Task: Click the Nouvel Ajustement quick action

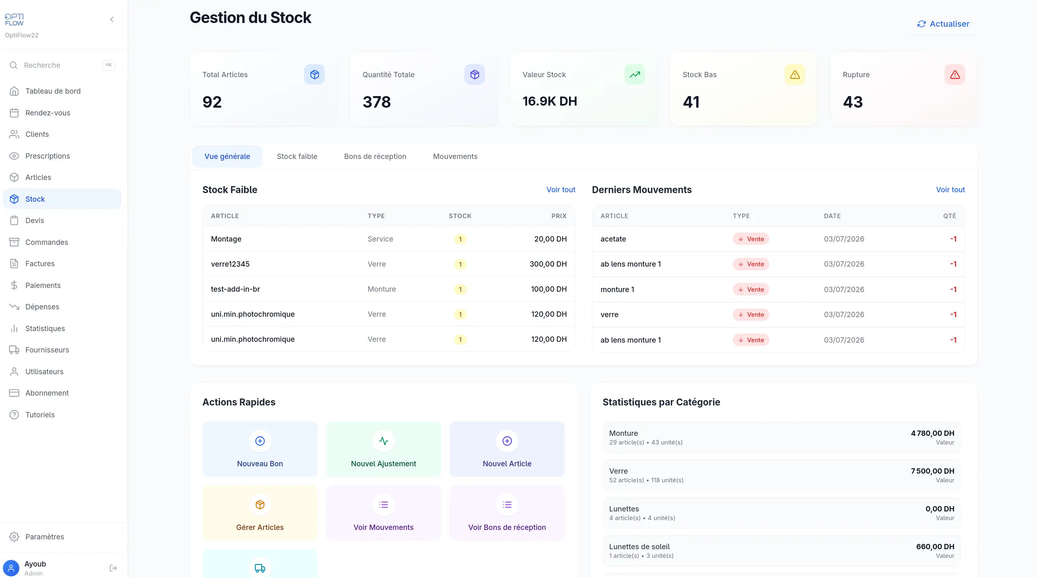Action: (383, 449)
